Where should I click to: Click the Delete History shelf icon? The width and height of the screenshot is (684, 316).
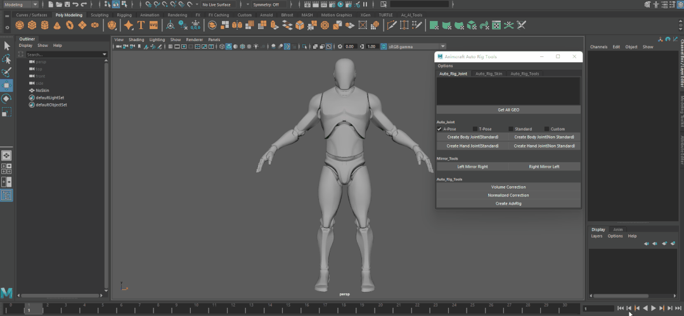click(183, 25)
